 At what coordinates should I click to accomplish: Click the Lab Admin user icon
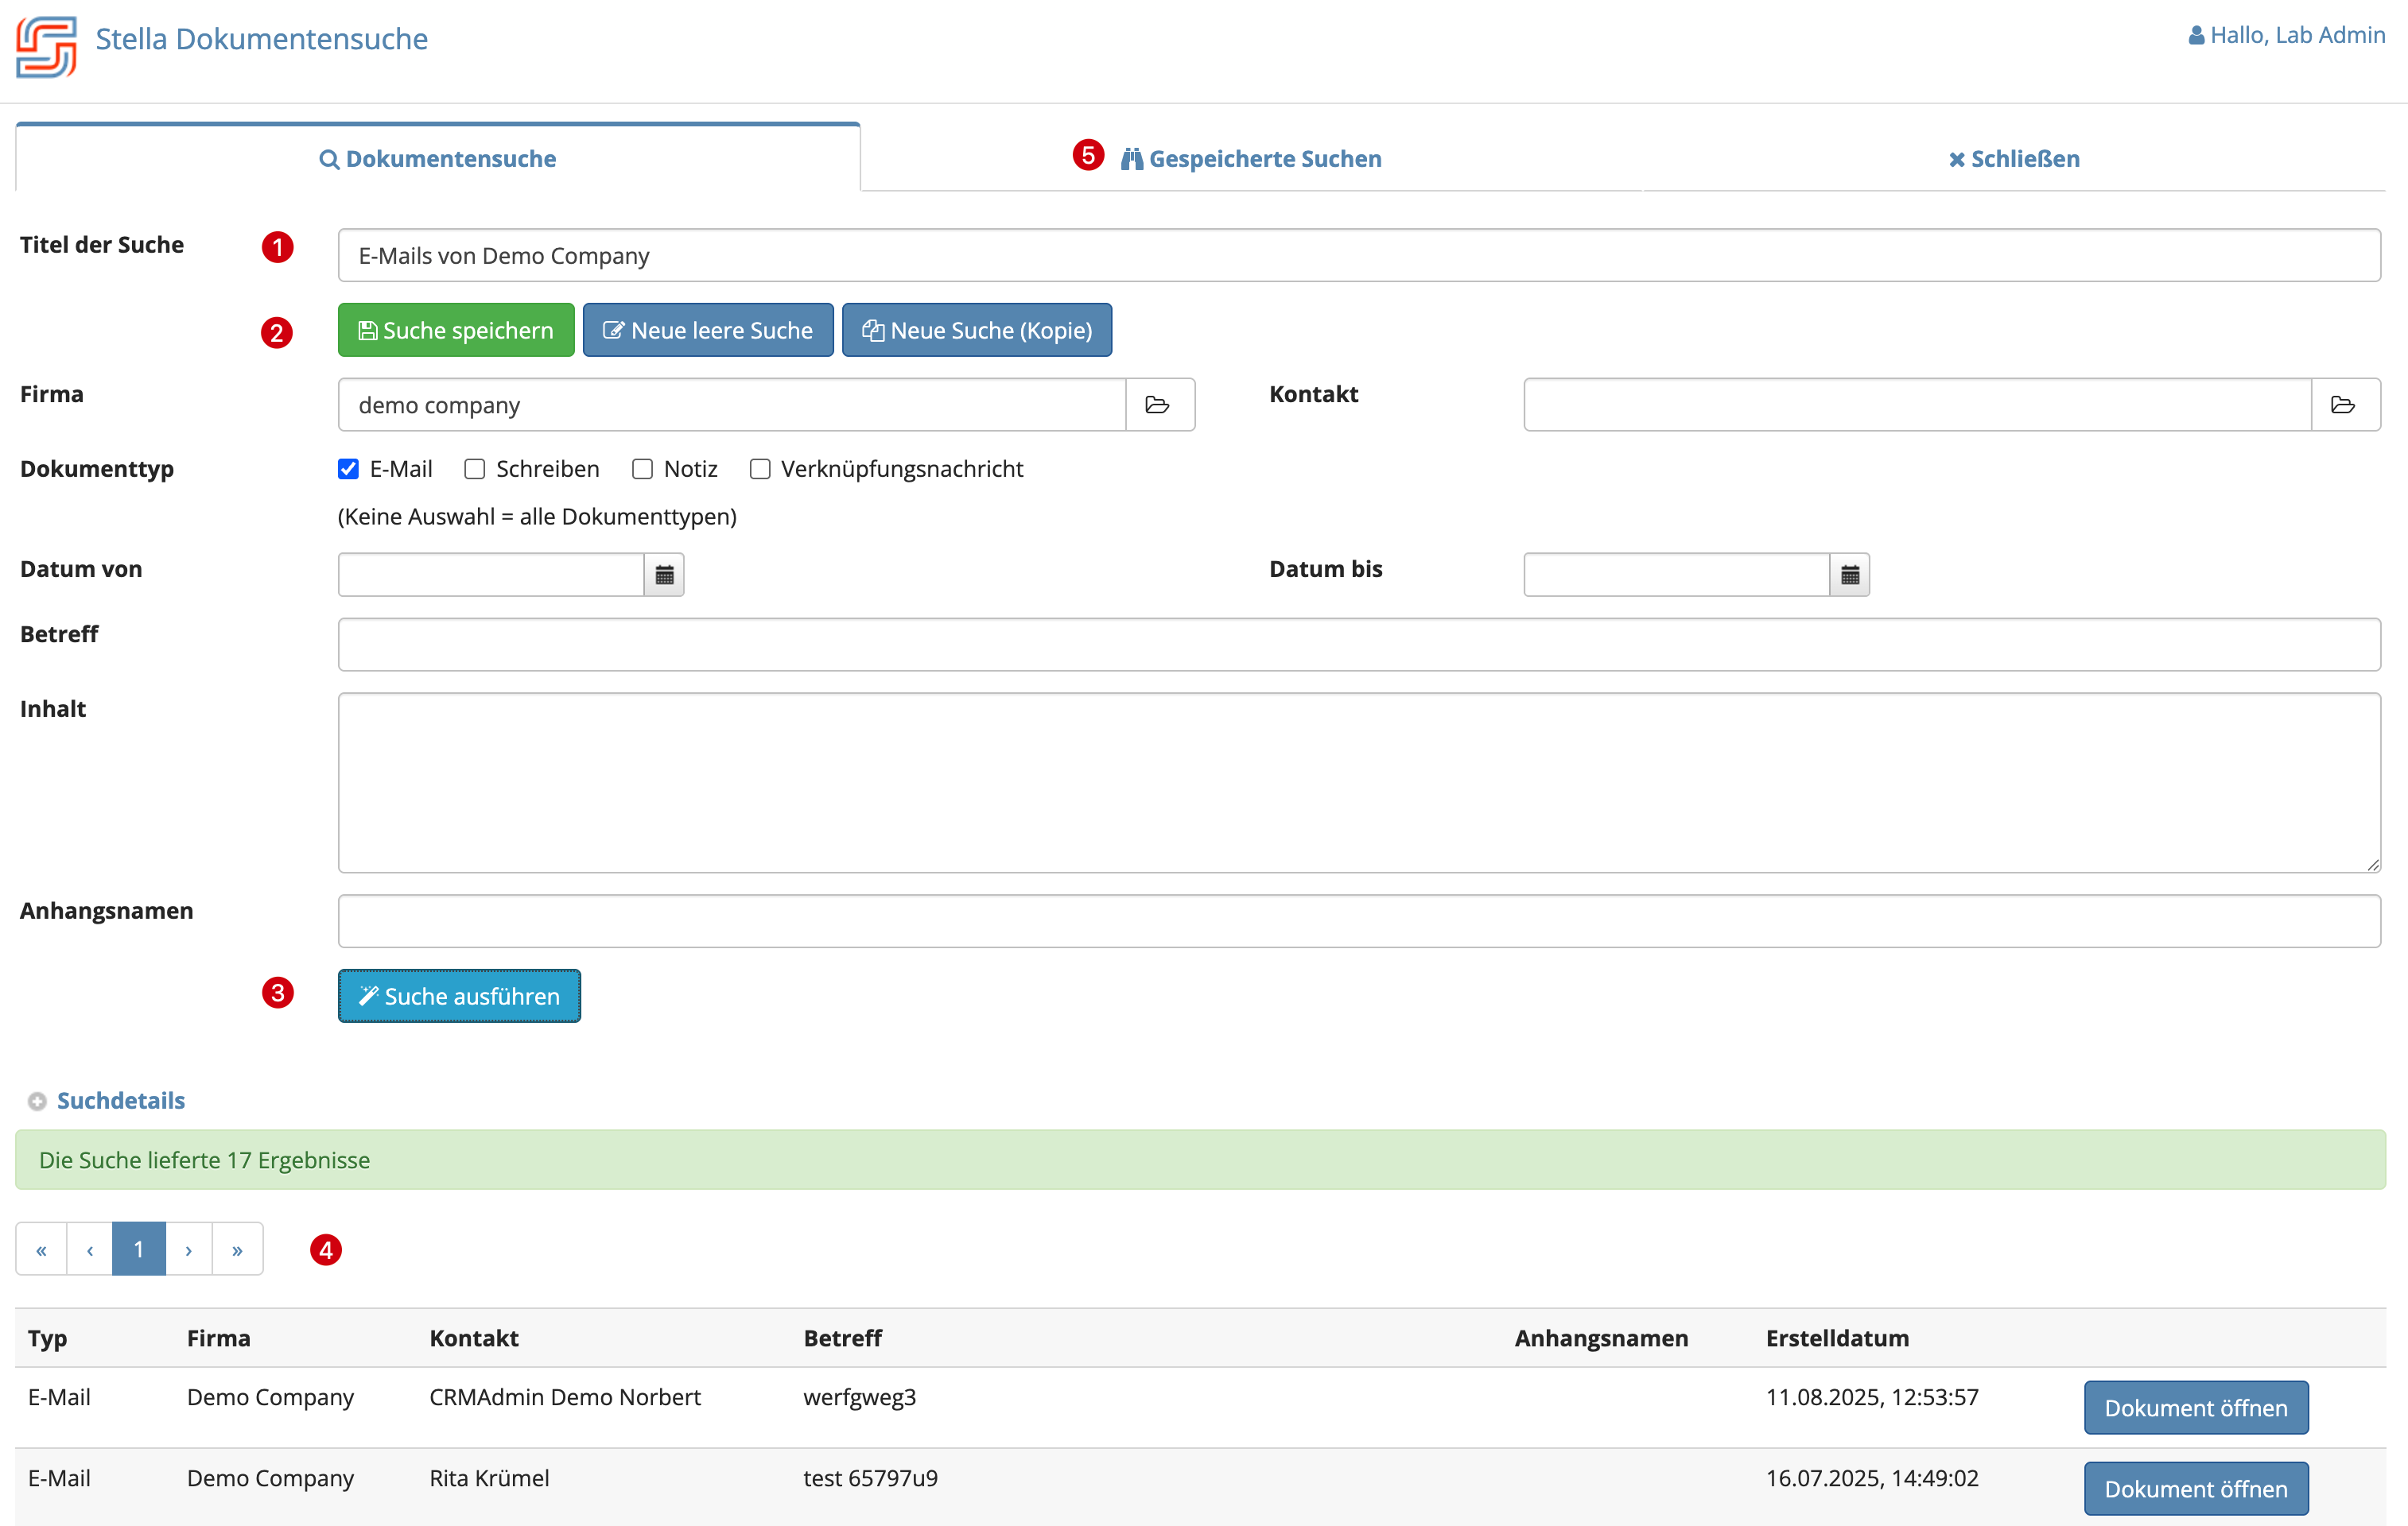pyautogui.click(x=2196, y=36)
